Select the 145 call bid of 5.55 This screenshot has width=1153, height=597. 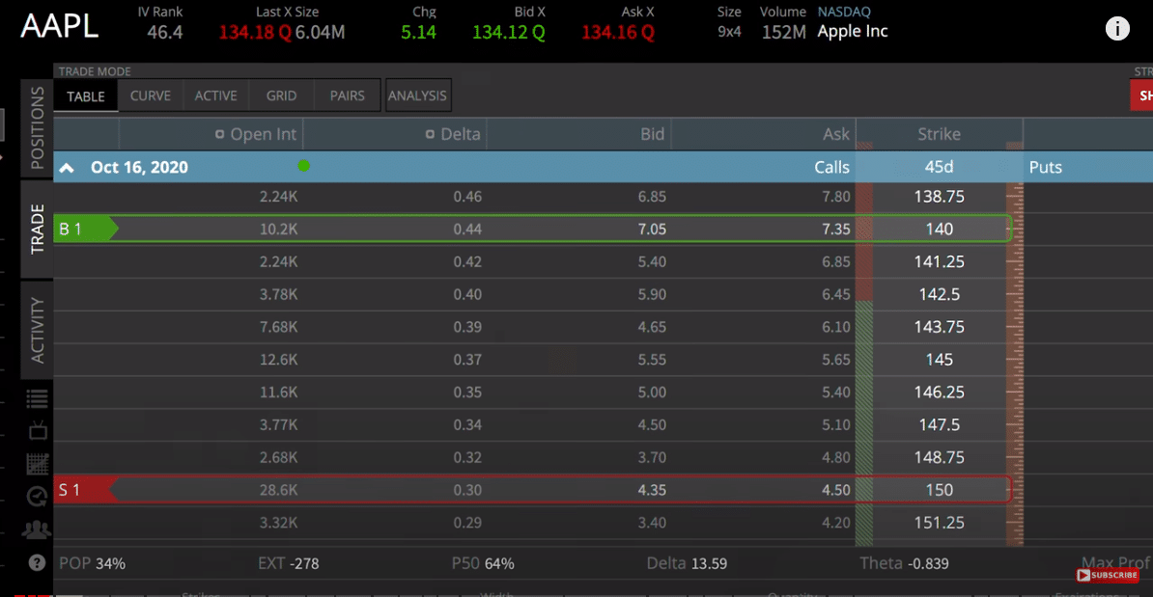click(652, 360)
